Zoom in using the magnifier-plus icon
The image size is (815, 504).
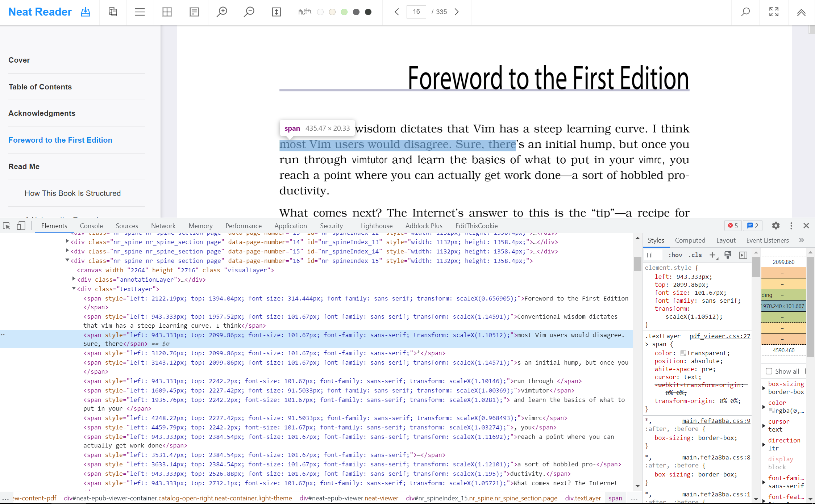(x=222, y=12)
